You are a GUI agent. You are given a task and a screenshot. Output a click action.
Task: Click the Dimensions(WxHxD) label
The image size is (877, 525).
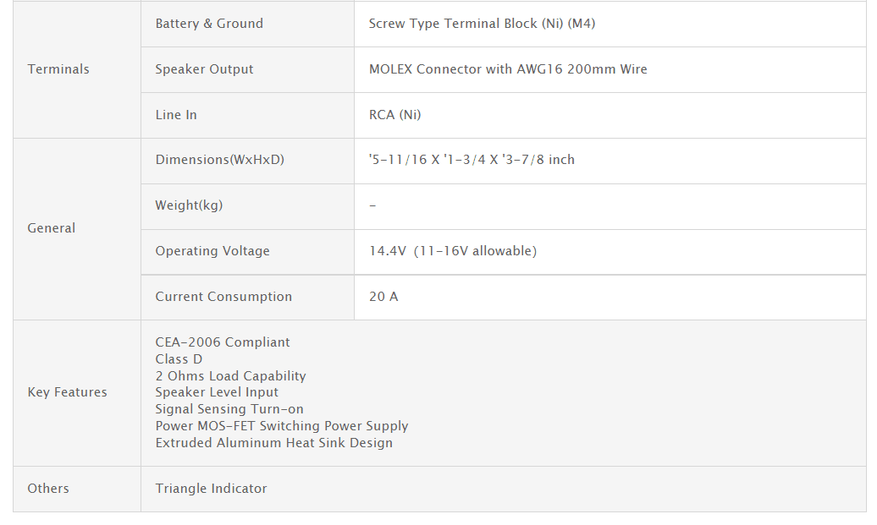[x=219, y=160]
